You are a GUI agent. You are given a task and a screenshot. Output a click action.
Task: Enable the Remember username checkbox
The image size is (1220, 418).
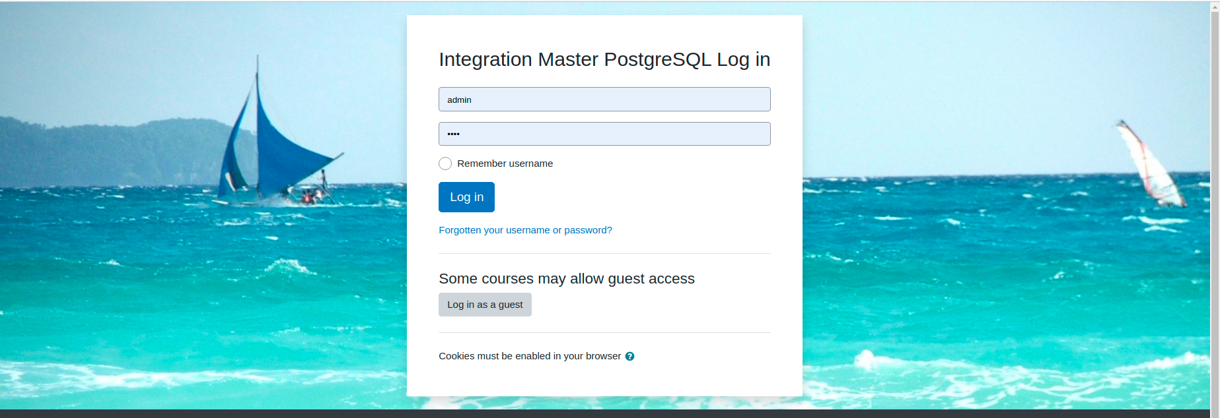point(445,164)
